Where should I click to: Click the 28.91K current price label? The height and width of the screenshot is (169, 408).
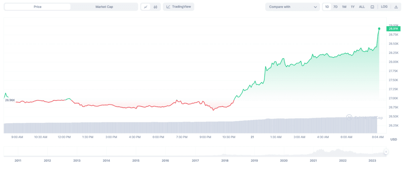pyautogui.click(x=393, y=29)
